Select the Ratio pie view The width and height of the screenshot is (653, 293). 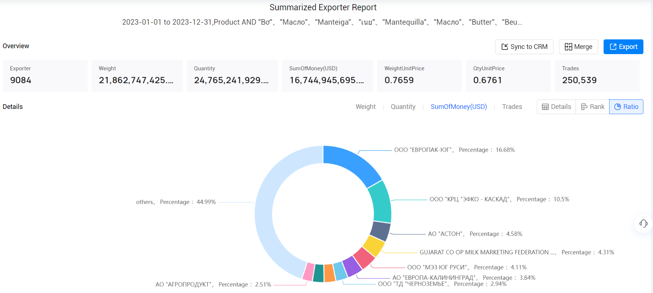pyautogui.click(x=626, y=107)
